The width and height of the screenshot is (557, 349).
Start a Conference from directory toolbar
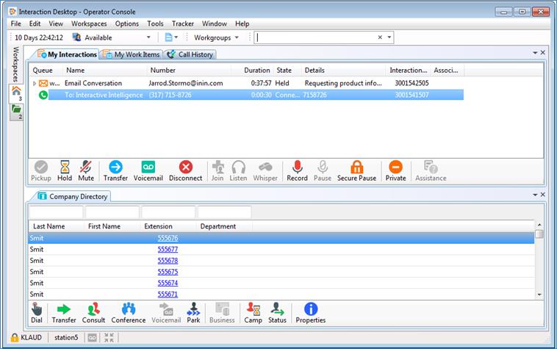pyautogui.click(x=129, y=312)
